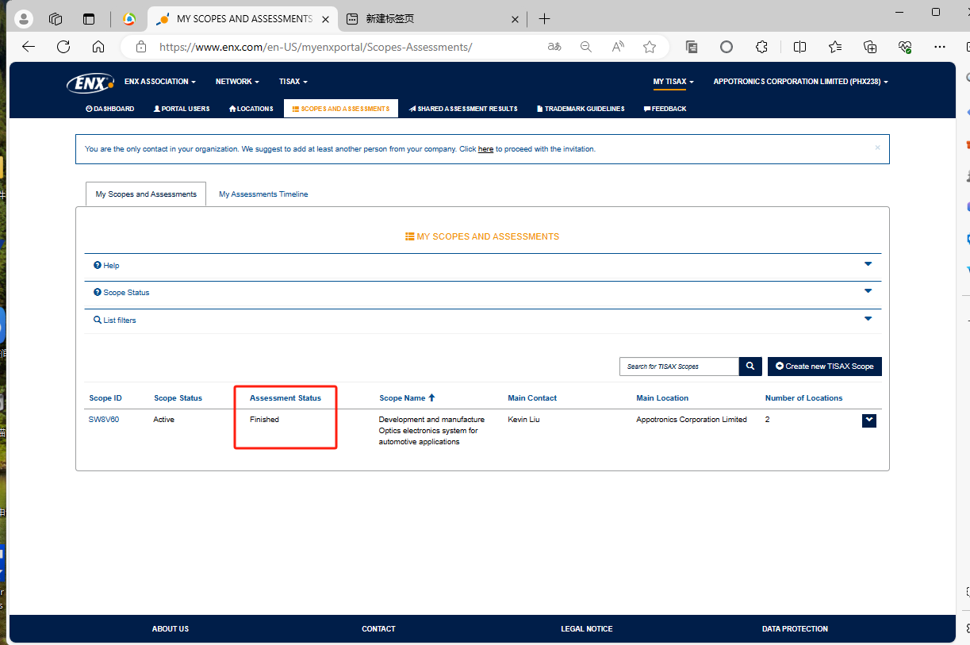Click the browser address bar URL
The image size is (970, 645).
pyautogui.click(x=316, y=47)
